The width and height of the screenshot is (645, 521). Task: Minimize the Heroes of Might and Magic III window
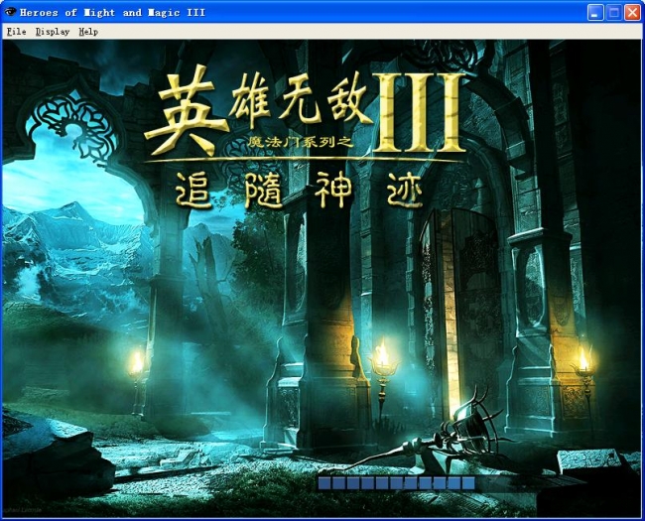coord(594,12)
